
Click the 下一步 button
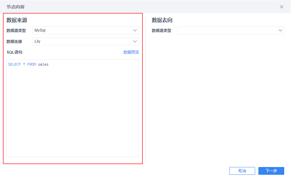pos(271,171)
